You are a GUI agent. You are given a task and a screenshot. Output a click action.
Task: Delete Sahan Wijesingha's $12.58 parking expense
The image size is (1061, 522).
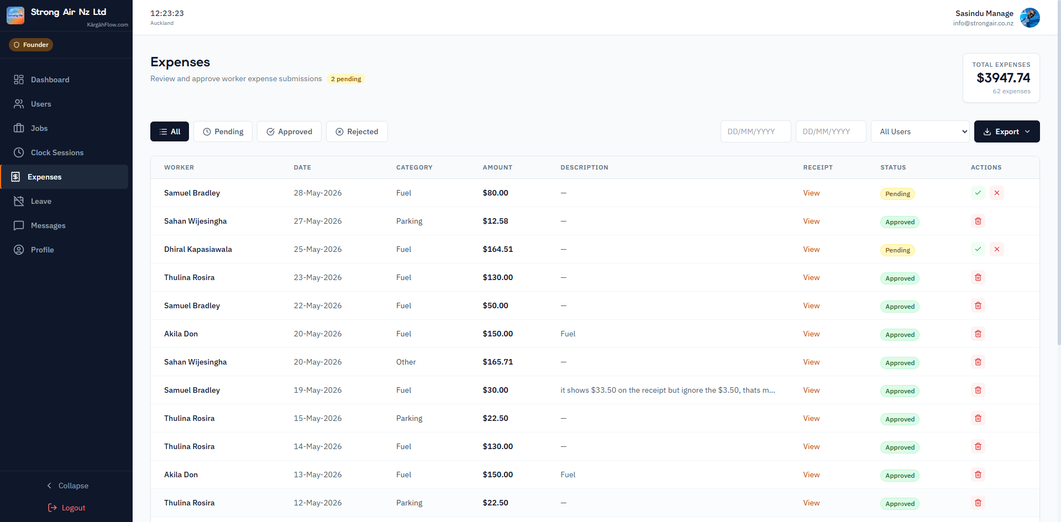click(978, 221)
